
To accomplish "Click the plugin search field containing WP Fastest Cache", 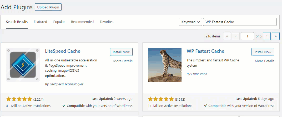I will click(x=240, y=22).
